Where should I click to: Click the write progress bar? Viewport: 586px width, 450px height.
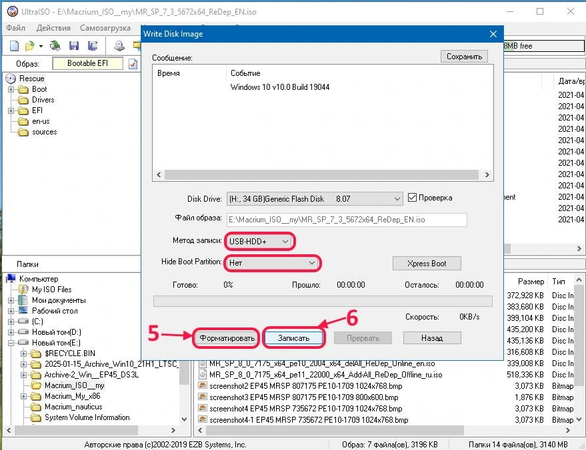click(323, 301)
